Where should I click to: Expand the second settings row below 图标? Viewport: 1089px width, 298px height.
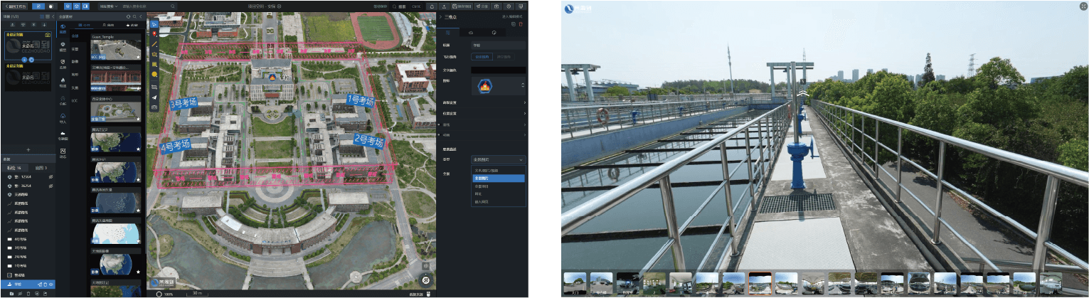click(x=483, y=113)
